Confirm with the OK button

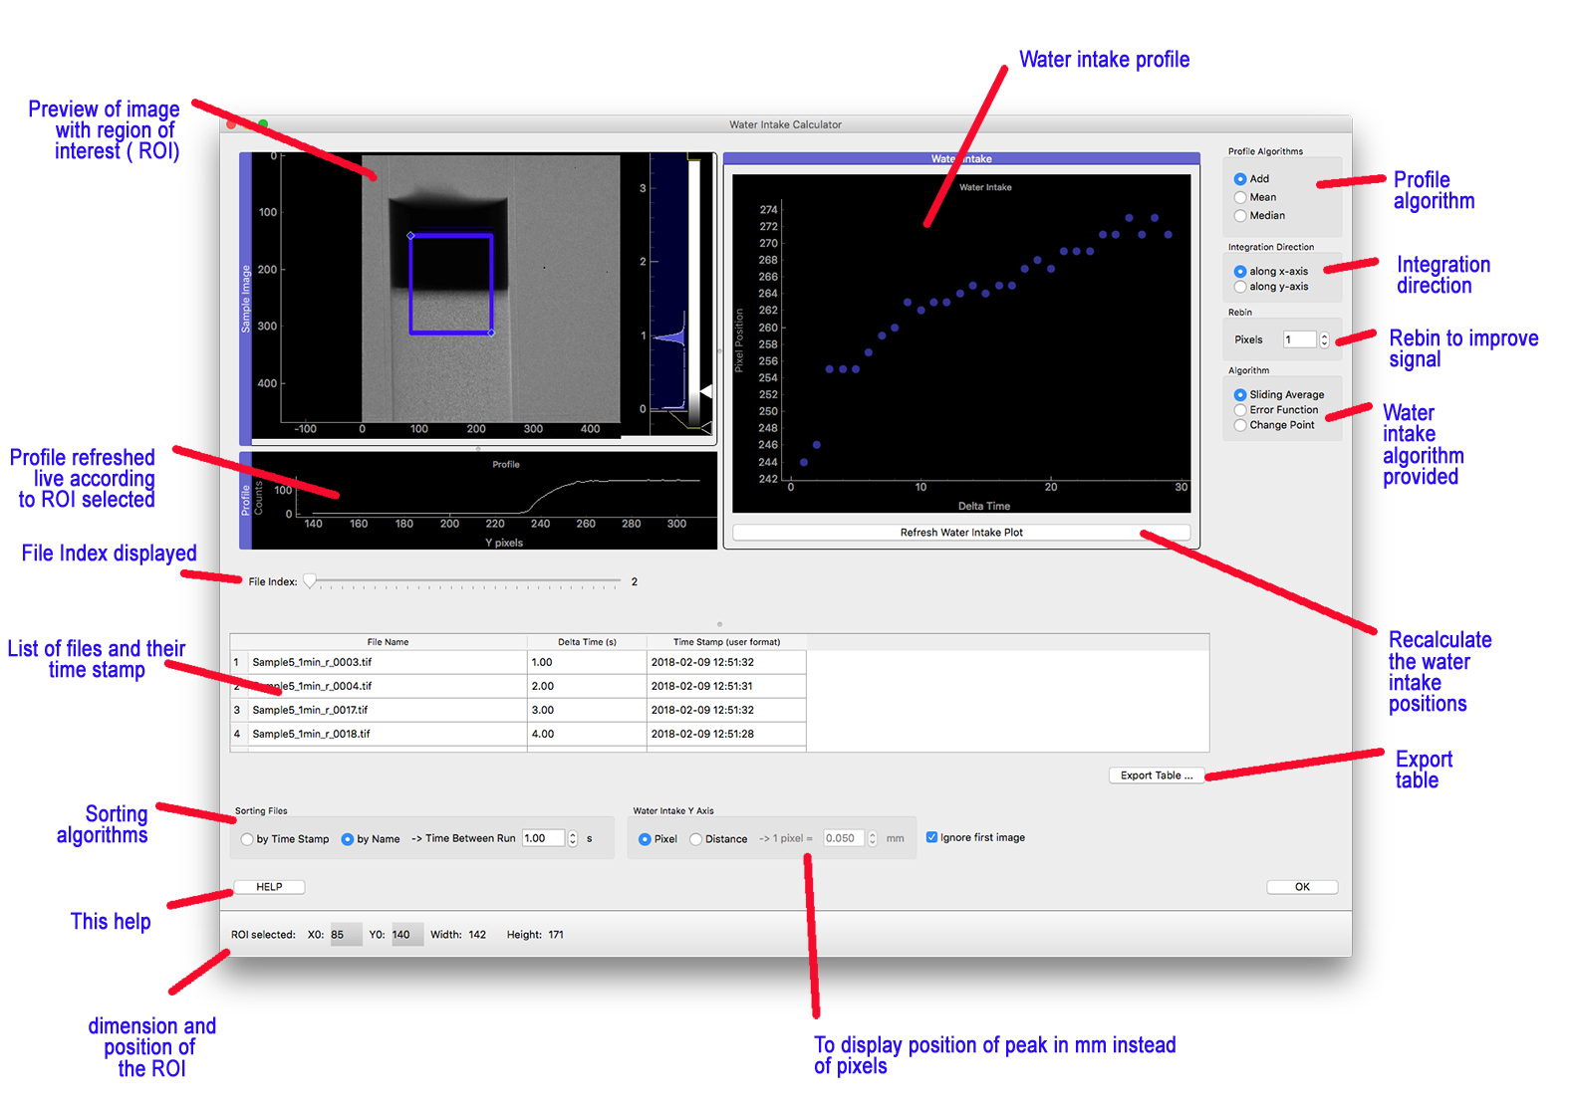point(1301,887)
